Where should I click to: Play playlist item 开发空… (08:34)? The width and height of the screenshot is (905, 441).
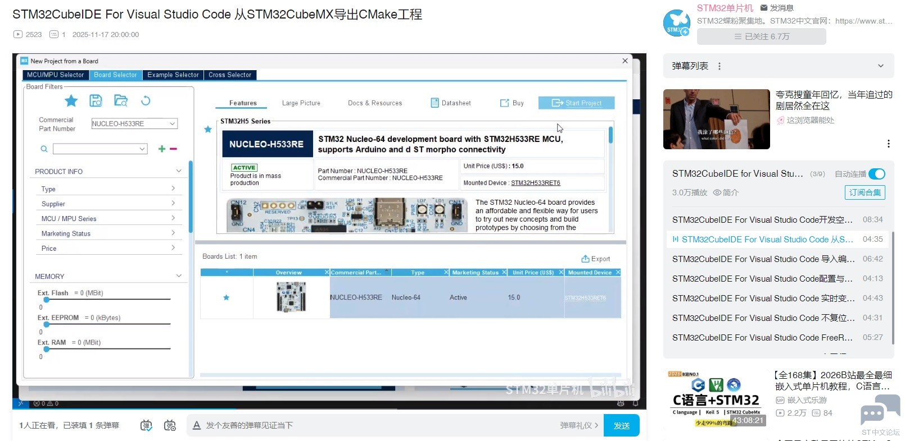point(777,220)
